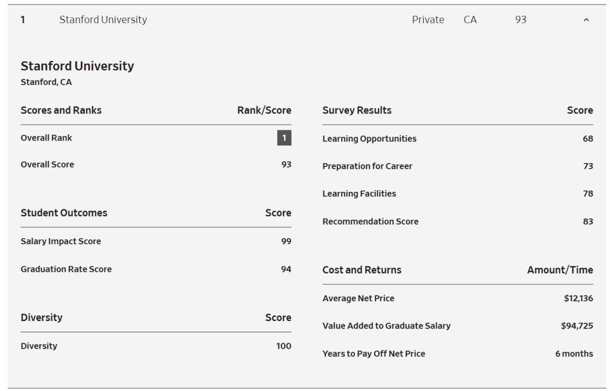Click the "Average Net Price" row label

coord(359,298)
